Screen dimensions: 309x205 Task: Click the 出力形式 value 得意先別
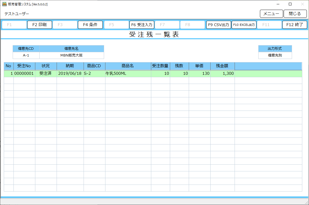point(275,55)
